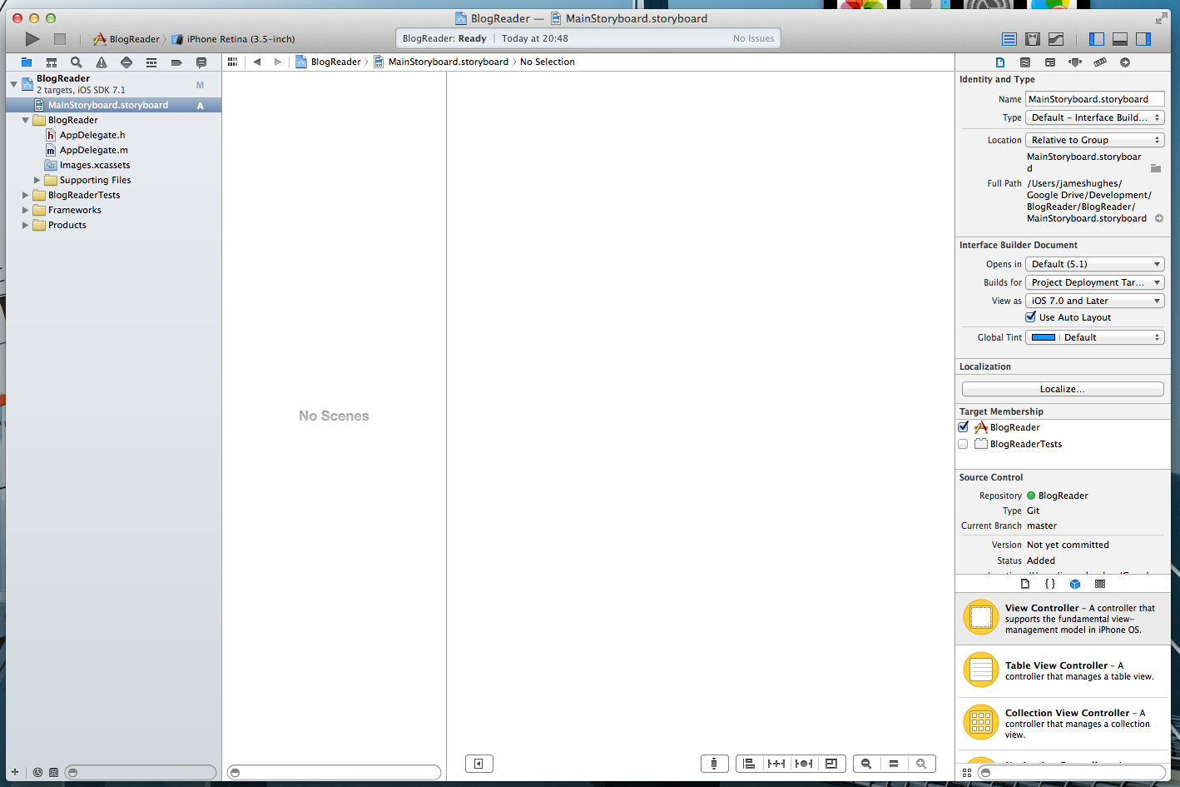Open the Global Tint color swatch
The height and width of the screenshot is (787, 1180).
click(1044, 336)
